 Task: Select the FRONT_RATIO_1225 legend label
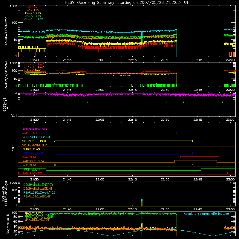click(39, 217)
